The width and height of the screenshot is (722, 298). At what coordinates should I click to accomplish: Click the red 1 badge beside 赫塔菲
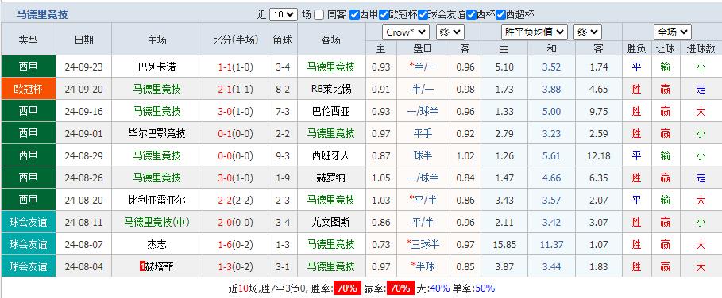pos(142,266)
